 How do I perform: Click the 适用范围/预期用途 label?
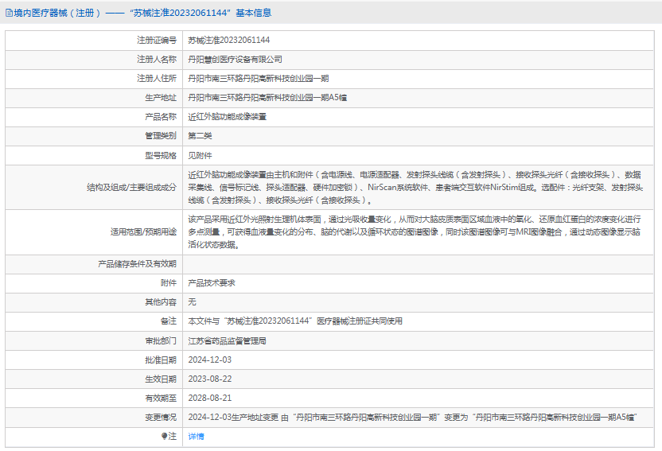tap(143, 232)
